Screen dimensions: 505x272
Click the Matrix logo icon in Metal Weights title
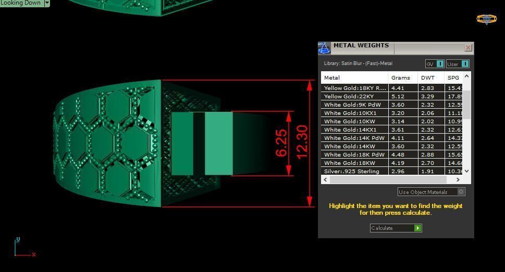pyautogui.click(x=324, y=48)
